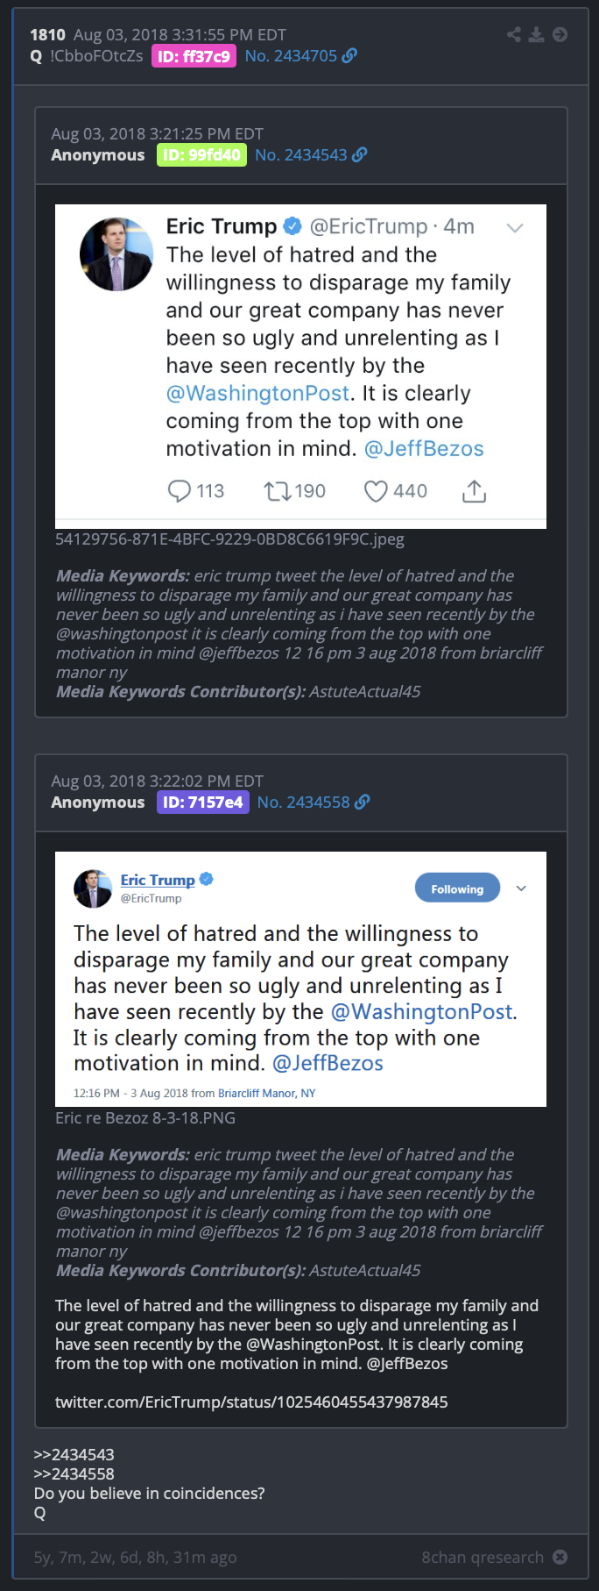Select the purple ID: 7157e4 badge
The height and width of the screenshot is (1591, 599).
tap(203, 803)
